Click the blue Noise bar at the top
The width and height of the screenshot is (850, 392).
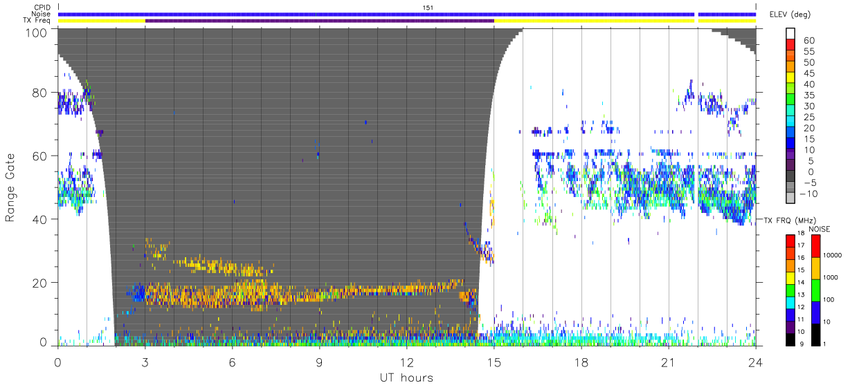(x=407, y=14)
